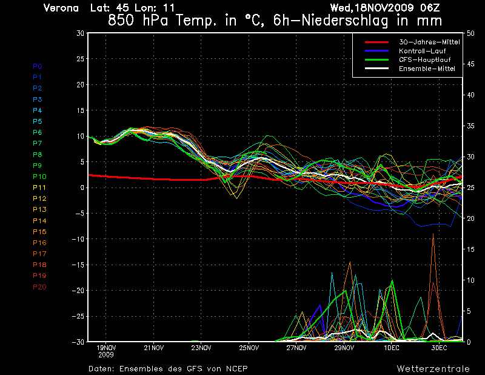Click the P20 ensemble member label

pyautogui.click(x=39, y=287)
